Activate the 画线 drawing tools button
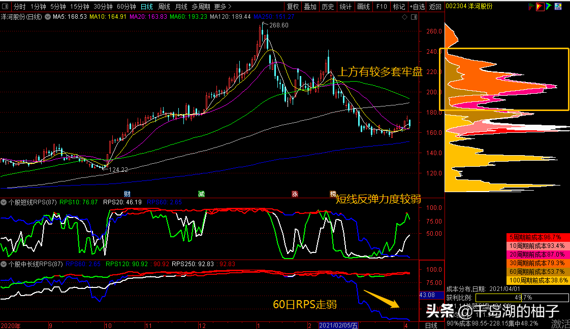The width and height of the screenshot is (570, 329). pos(364,7)
